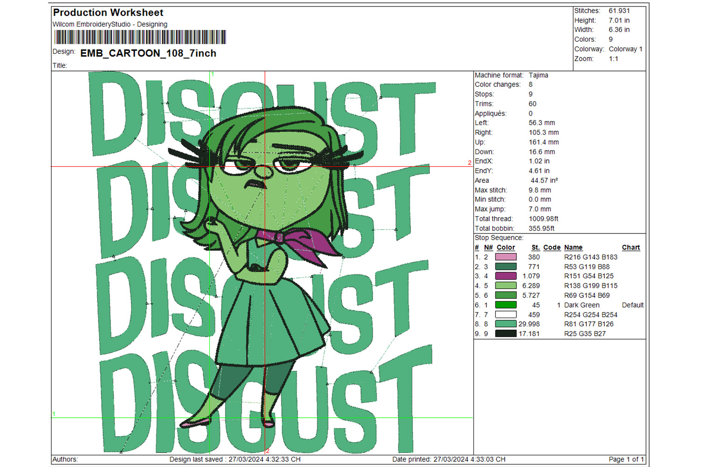Screen dimensions: 702x467
Task: Select the purple R151 G54 B125 swatch
Action: coord(506,276)
